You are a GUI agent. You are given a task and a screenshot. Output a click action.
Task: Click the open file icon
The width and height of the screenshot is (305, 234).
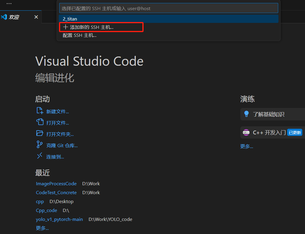point(40,122)
